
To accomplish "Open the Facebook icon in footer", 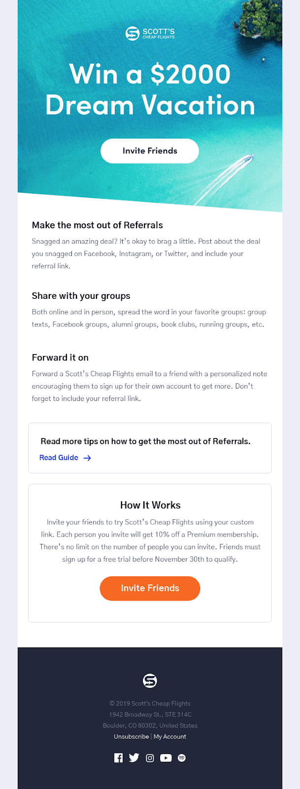I will click(118, 758).
